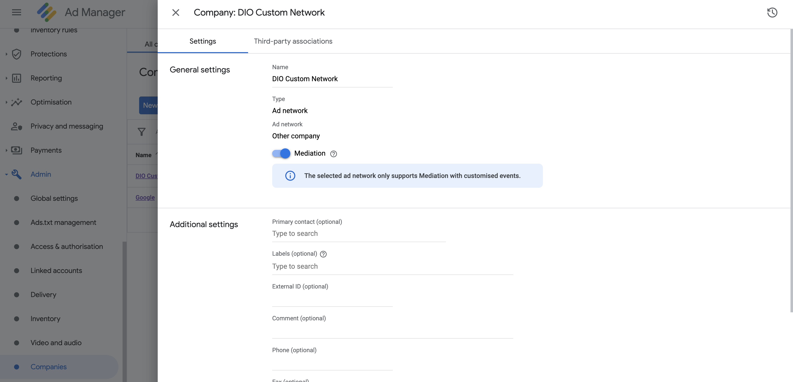Expand the Reporting menu arrow

pyautogui.click(x=6, y=78)
